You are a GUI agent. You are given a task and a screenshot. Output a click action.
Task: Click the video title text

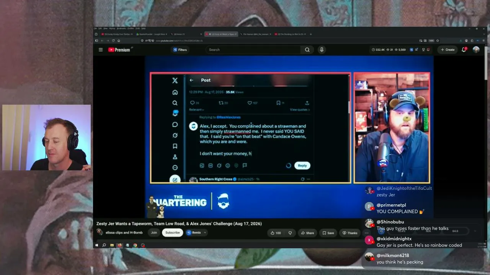tap(179, 224)
